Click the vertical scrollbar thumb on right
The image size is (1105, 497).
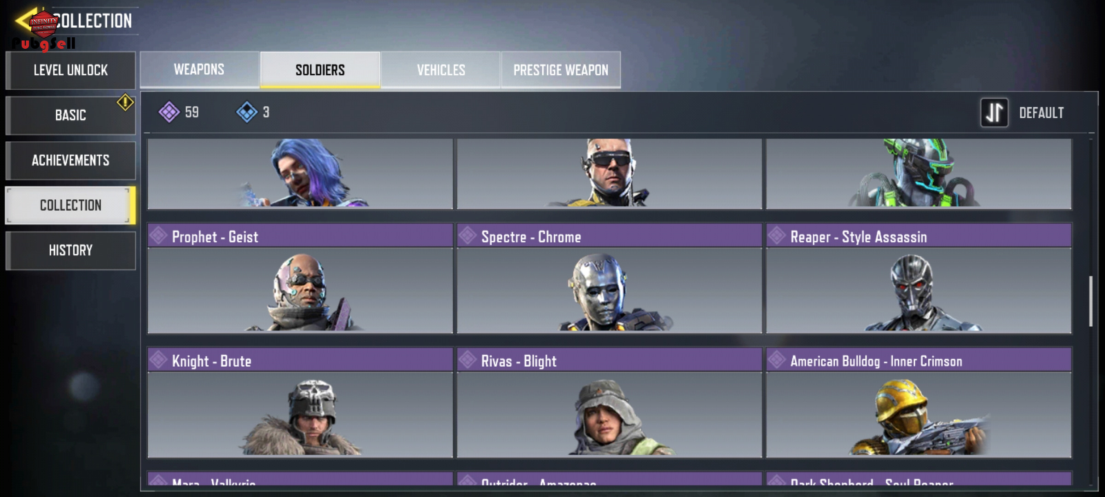click(1090, 301)
